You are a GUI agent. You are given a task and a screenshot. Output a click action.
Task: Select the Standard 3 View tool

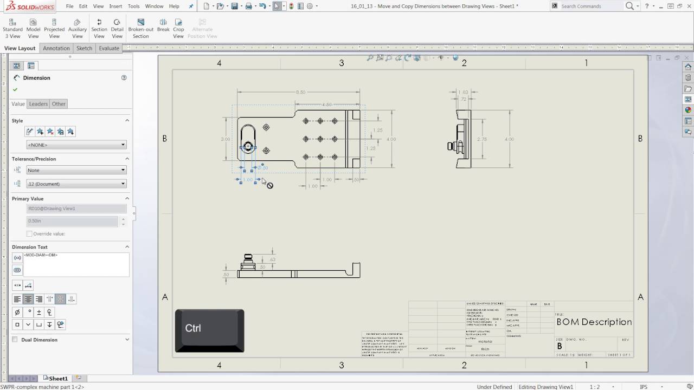point(12,27)
